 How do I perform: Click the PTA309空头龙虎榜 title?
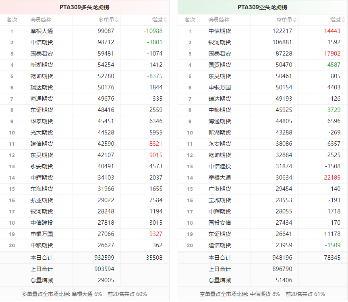262,7
